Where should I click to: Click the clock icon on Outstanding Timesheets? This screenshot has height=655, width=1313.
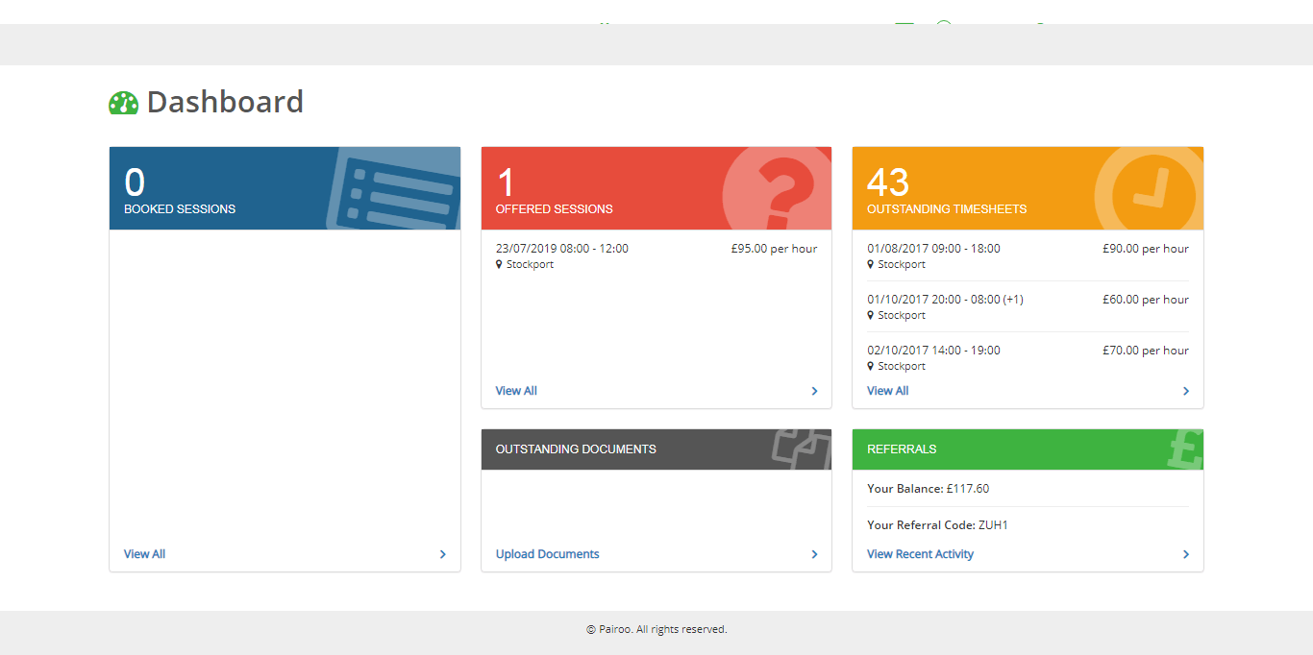tap(1149, 190)
